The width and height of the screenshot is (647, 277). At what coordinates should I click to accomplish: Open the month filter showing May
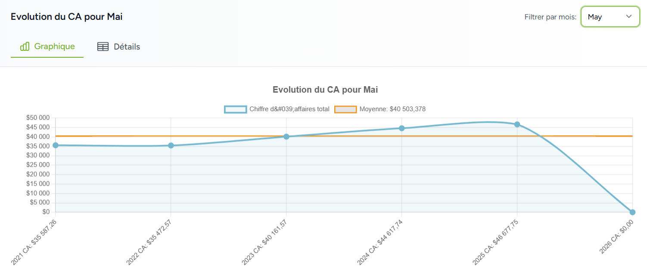point(610,17)
